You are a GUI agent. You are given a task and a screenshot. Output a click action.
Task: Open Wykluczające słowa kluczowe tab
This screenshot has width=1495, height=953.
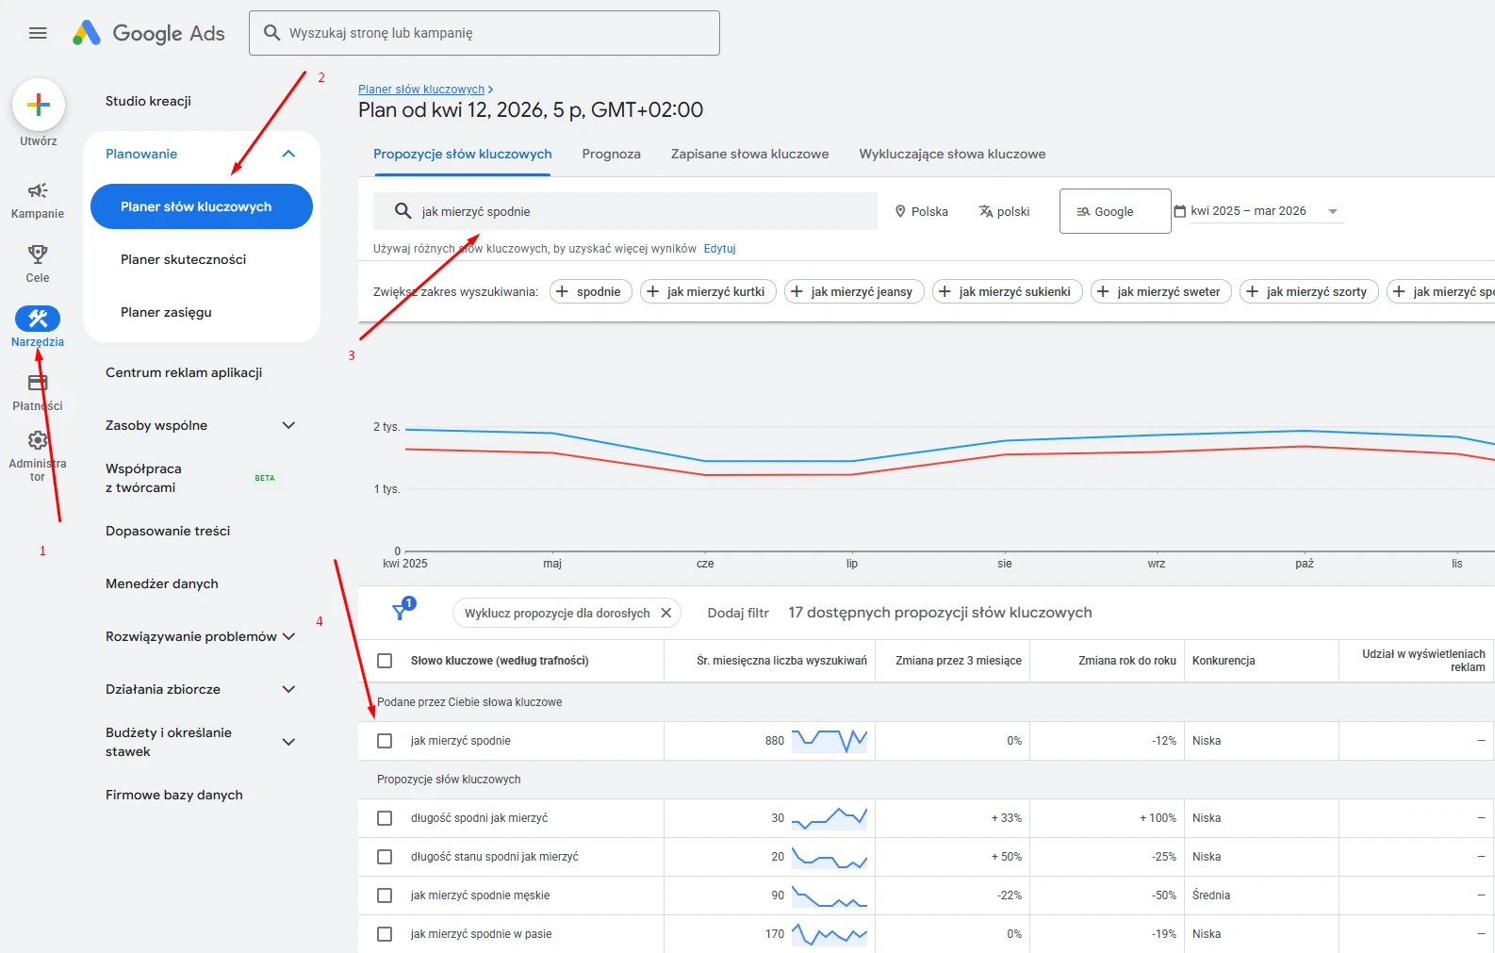[x=952, y=154]
